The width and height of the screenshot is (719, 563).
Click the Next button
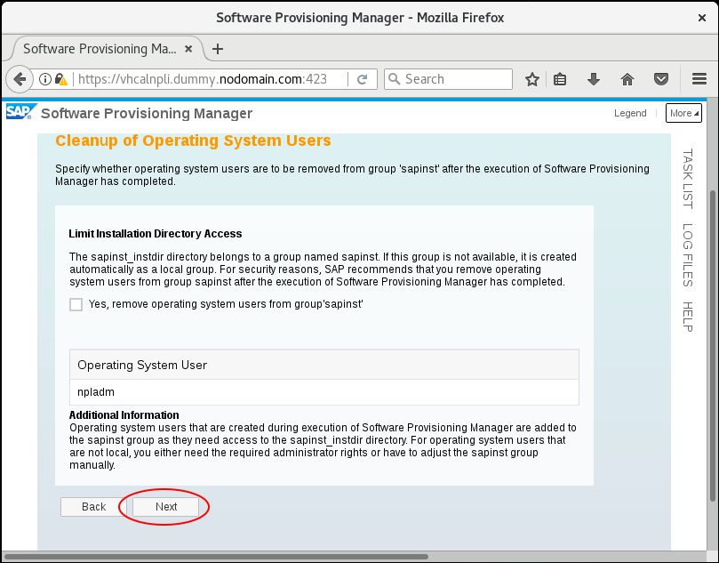(166, 507)
